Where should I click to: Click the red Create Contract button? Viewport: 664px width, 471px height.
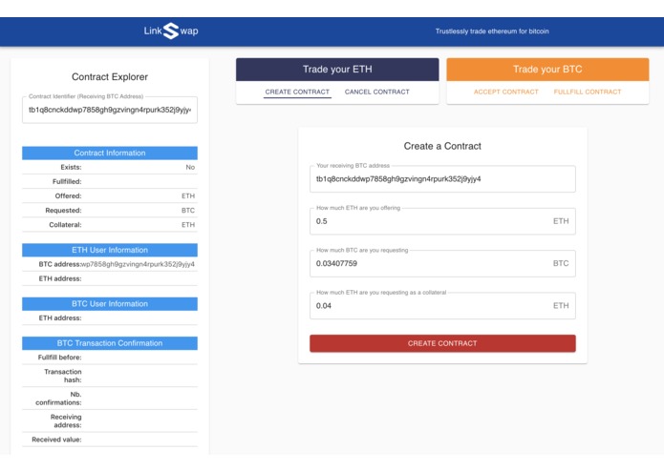coord(442,343)
